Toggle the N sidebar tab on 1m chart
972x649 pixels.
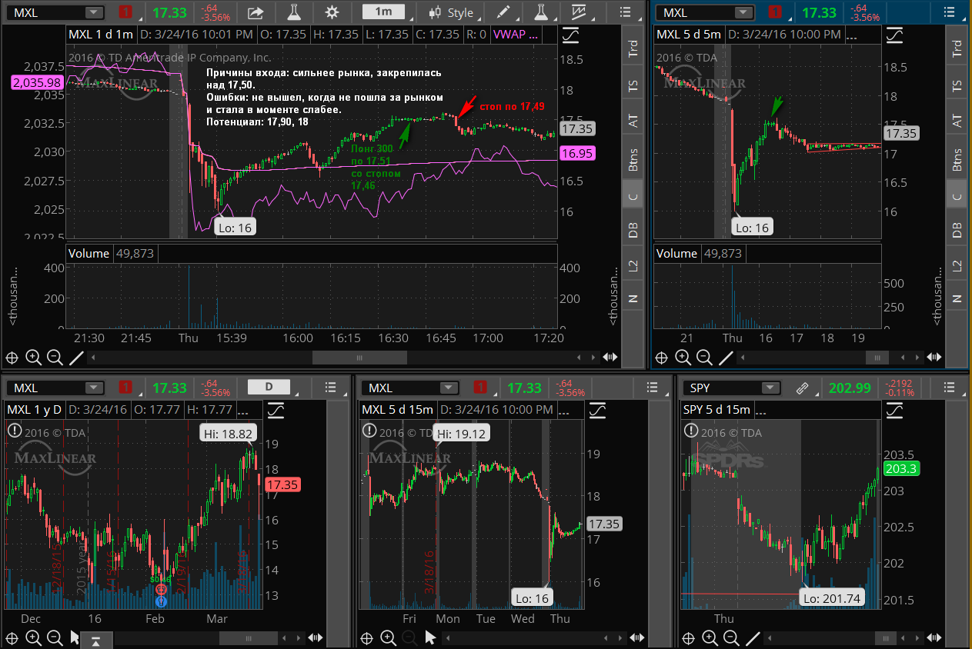pyautogui.click(x=633, y=299)
